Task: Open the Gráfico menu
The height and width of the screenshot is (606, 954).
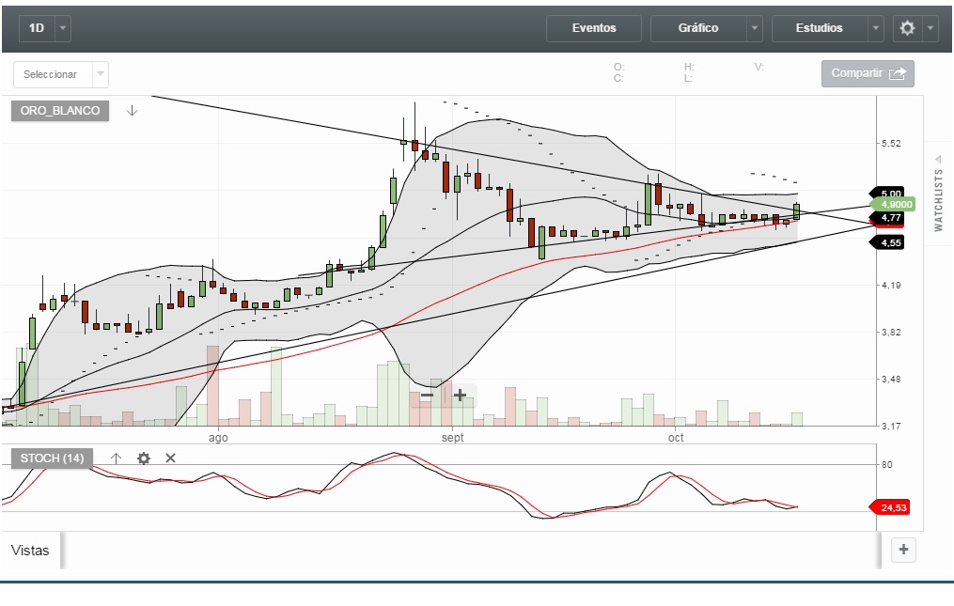Action: 698,28
